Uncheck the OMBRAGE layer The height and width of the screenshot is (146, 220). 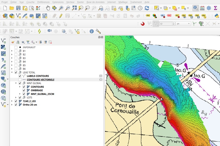[x=24, y=90]
